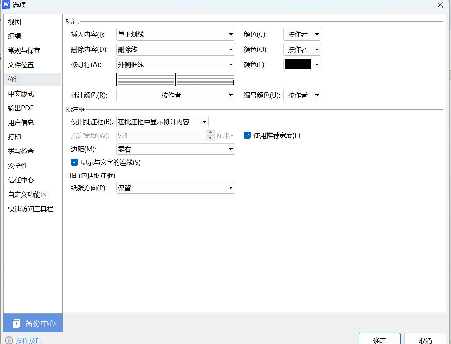Viewport: 451px width, 344px height.
Task: Close the 选项 dialog window
Action: [x=440, y=5]
